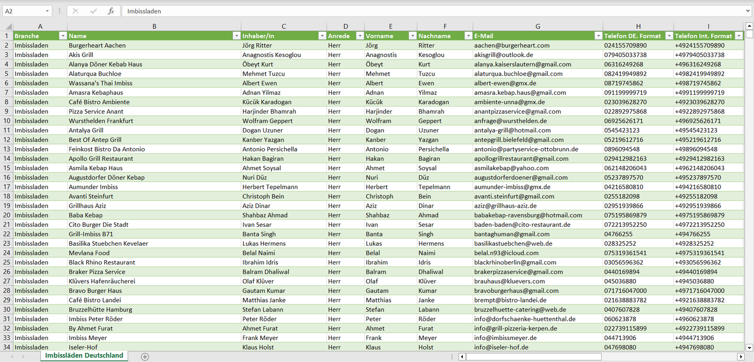This screenshot has height=362, width=754.
Task: Open the E-Mail column filter dropdown
Action: coord(598,36)
